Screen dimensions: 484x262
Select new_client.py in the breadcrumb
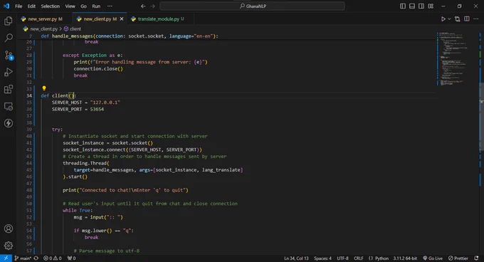coord(44,28)
